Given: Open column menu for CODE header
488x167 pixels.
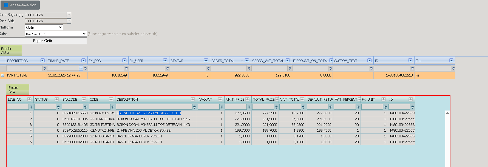Looking at the screenshot, I should pyautogui.click(x=111, y=99).
